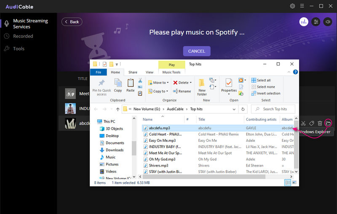
Task: Click scissors trim icon on abcdefu row
Action: pyautogui.click(x=303, y=123)
